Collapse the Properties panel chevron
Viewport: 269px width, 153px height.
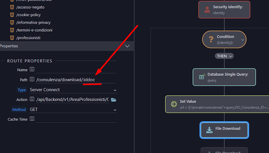coord(127,46)
